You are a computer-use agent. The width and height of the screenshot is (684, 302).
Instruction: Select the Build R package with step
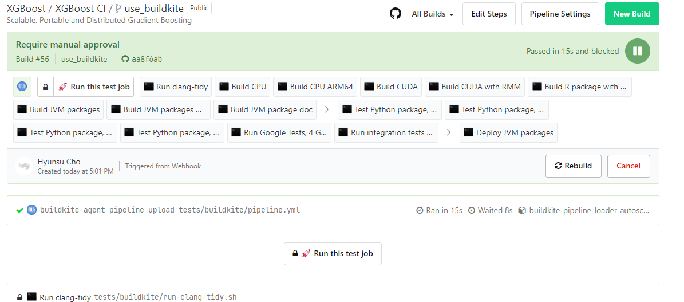pyautogui.click(x=579, y=87)
